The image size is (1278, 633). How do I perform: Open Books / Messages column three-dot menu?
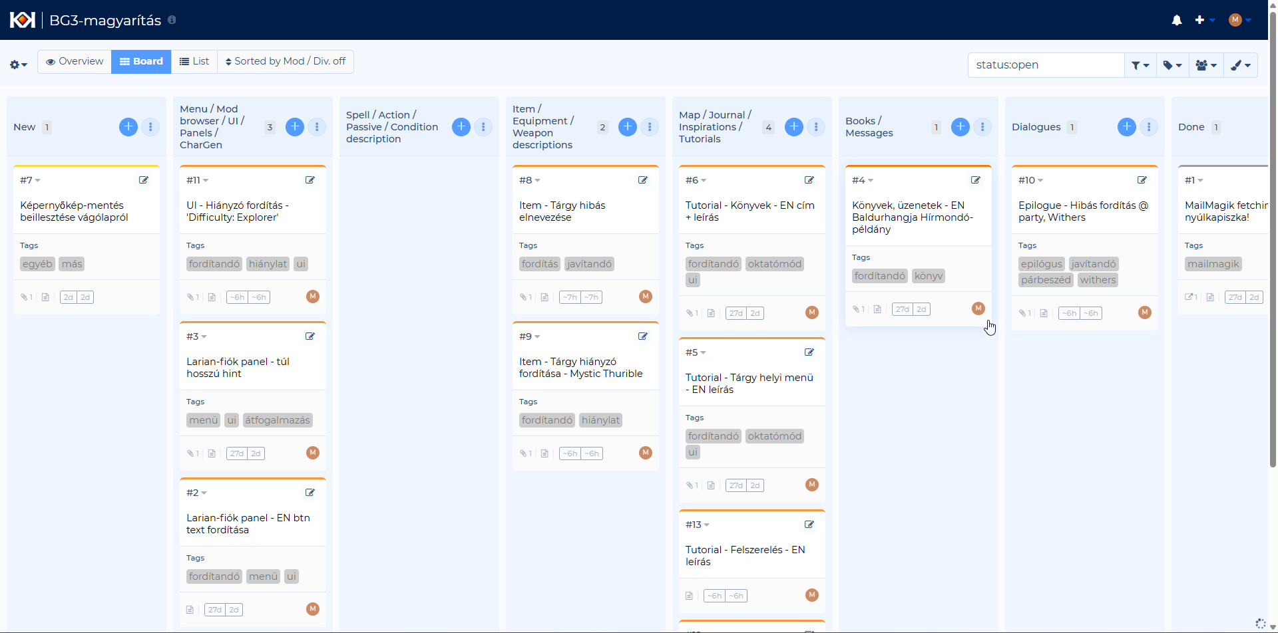982,127
